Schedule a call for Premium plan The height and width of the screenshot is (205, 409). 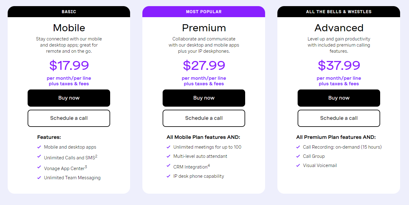(204, 118)
